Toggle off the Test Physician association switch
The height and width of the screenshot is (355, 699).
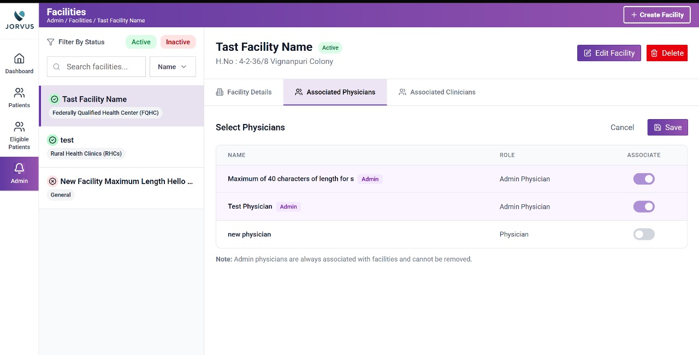(x=644, y=206)
